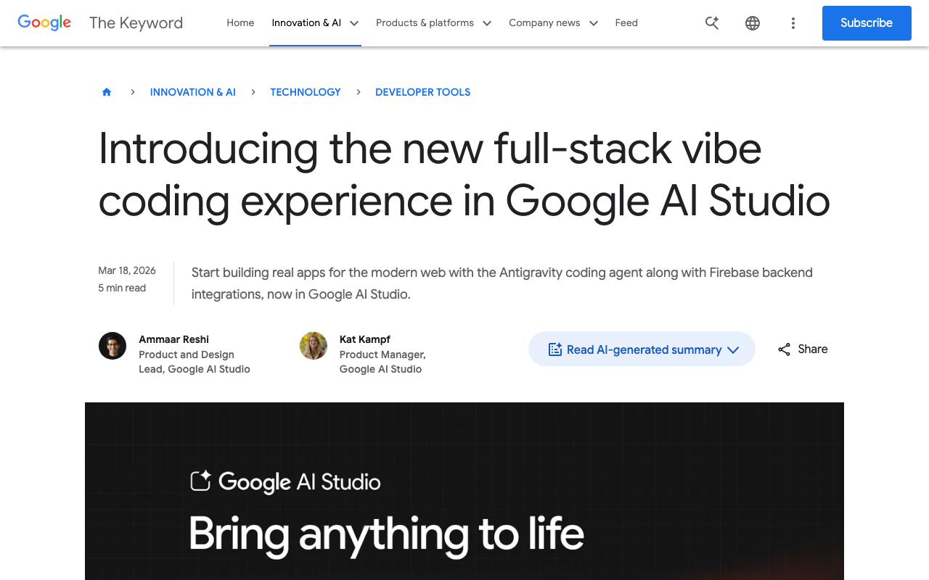929x580 pixels.
Task: Go to the Home nav item
Action: 240,22
